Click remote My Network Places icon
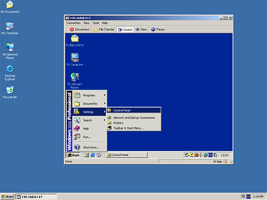The image size is (267, 200). point(75,81)
